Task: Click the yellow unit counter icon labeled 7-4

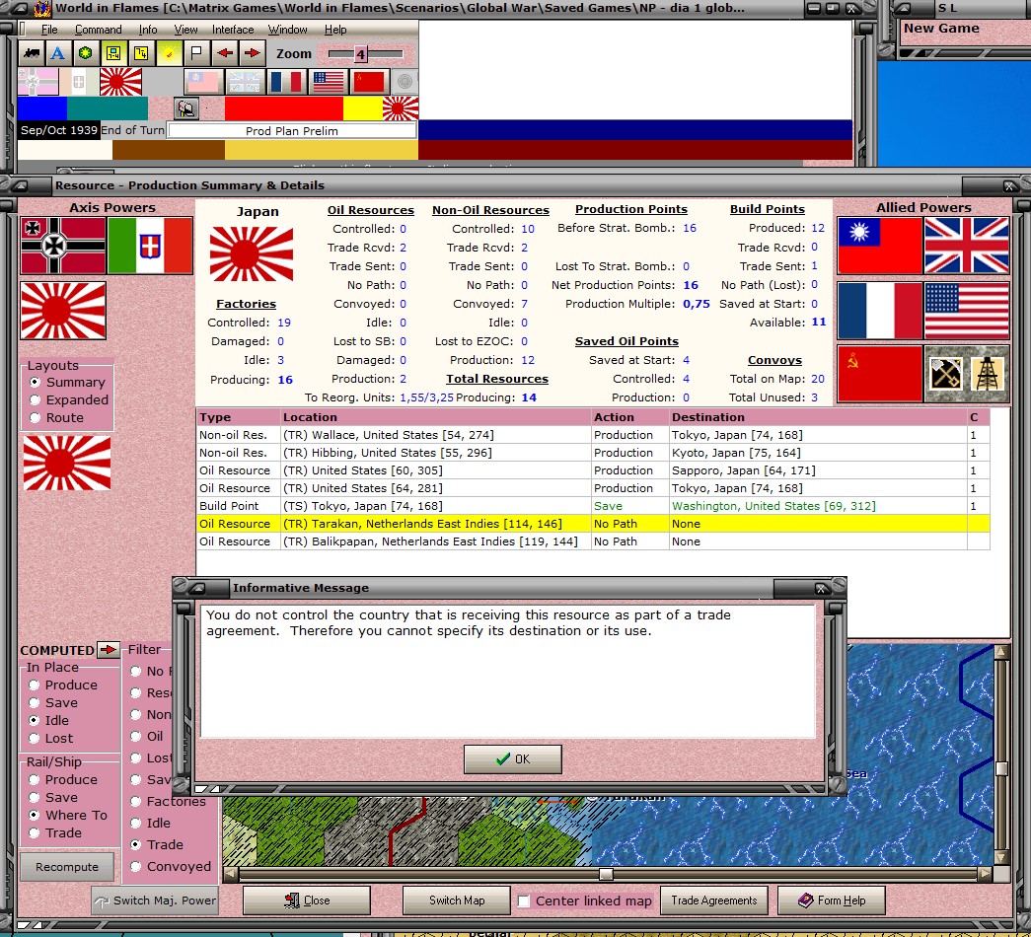Action: point(113,53)
